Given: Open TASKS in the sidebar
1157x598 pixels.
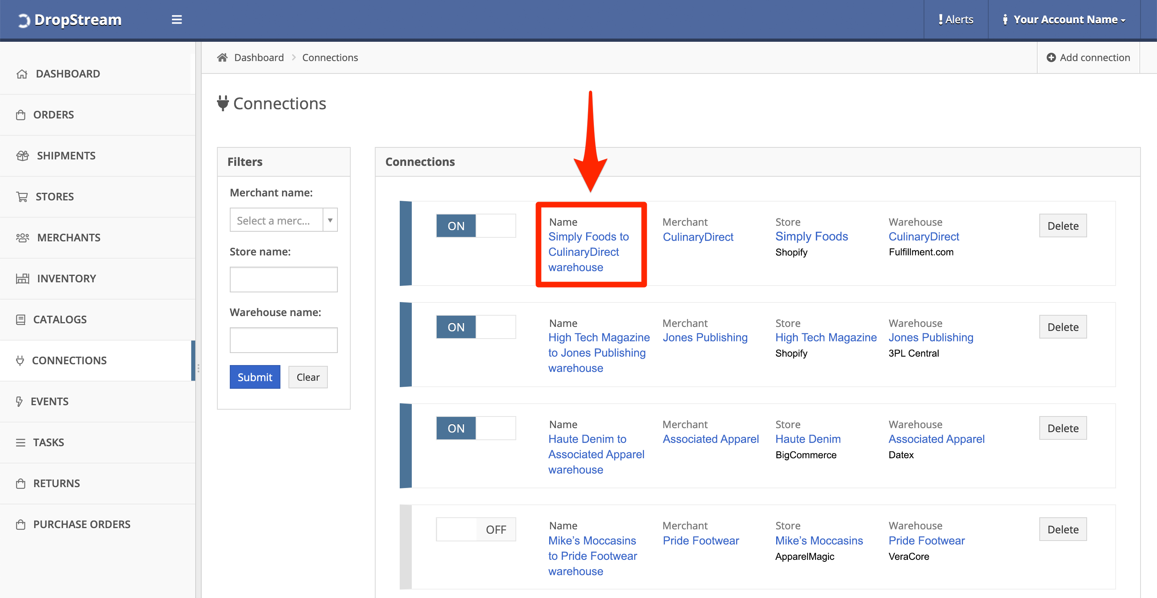Looking at the screenshot, I should tap(98, 443).
